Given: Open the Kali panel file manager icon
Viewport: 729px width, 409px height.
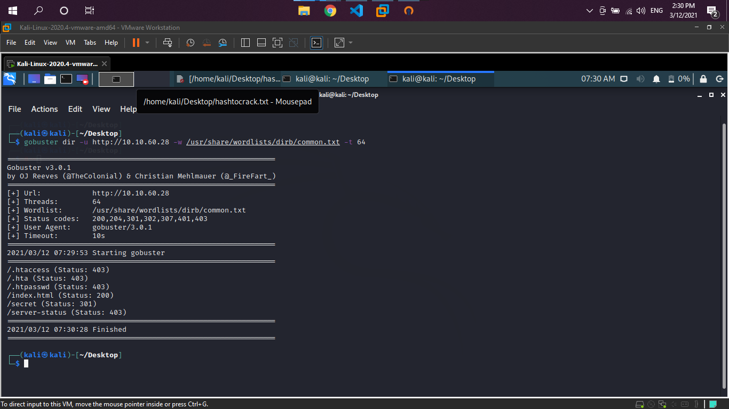Looking at the screenshot, I should click(x=50, y=79).
